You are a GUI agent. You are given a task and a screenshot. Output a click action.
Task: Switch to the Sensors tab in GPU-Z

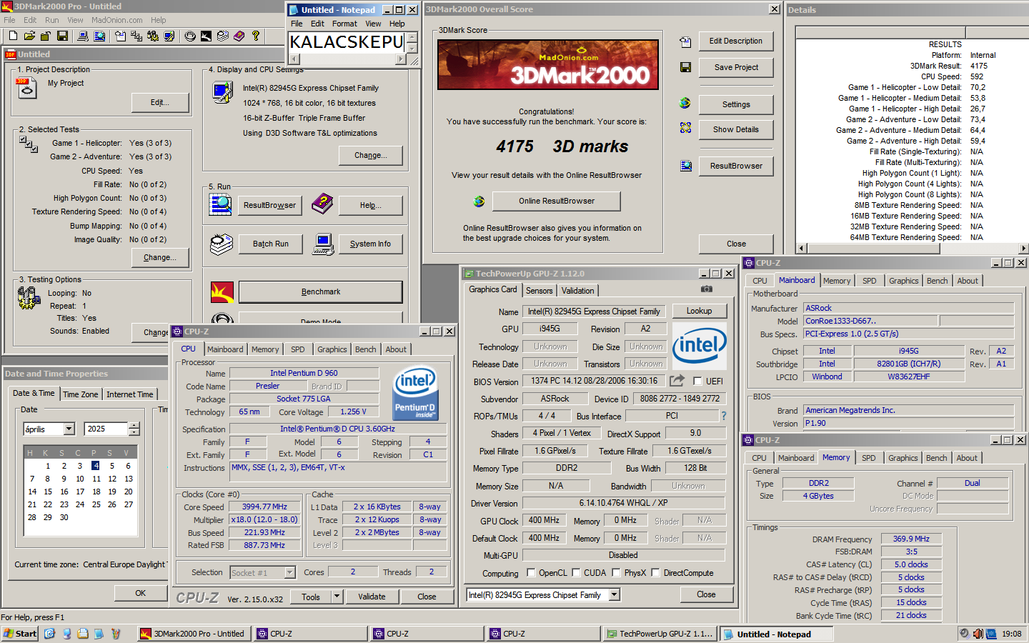pyautogui.click(x=540, y=291)
